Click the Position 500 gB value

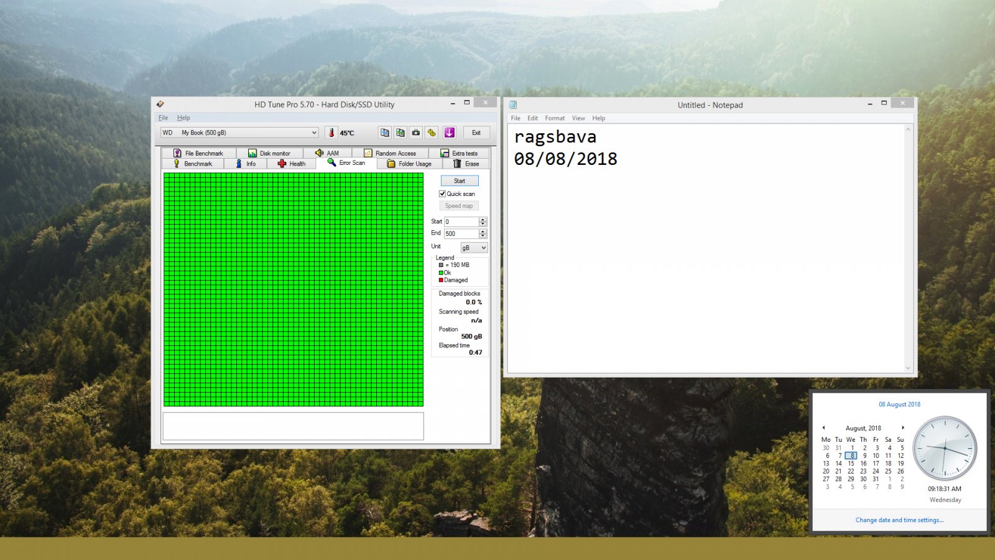pyautogui.click(x=471, y=337)
